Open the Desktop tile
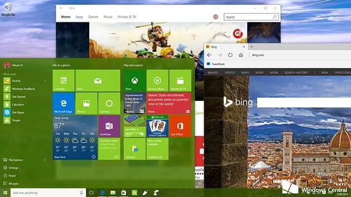This screenshot has width=351, height=197. [135, 149]
